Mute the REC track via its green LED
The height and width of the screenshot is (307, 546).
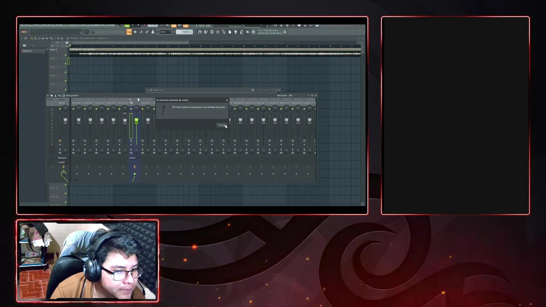[131, 109]
